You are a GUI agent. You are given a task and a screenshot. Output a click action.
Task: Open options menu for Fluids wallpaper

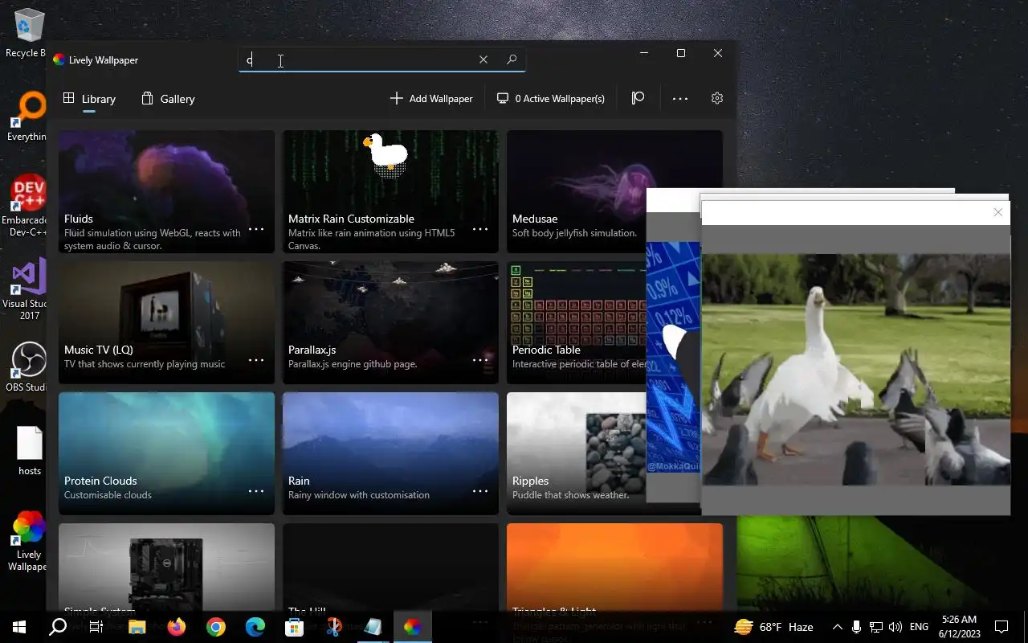tap(256, 229)
